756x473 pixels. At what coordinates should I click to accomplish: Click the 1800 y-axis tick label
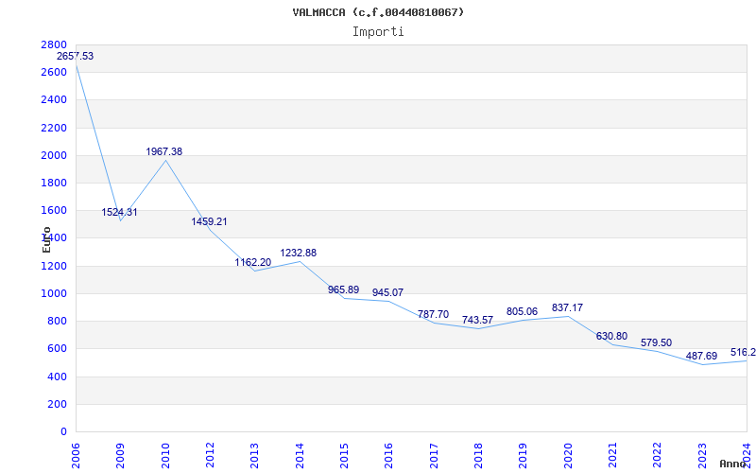pyautogui.click(x=54, y=183)
